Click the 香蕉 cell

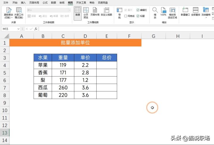pos(43,73)
